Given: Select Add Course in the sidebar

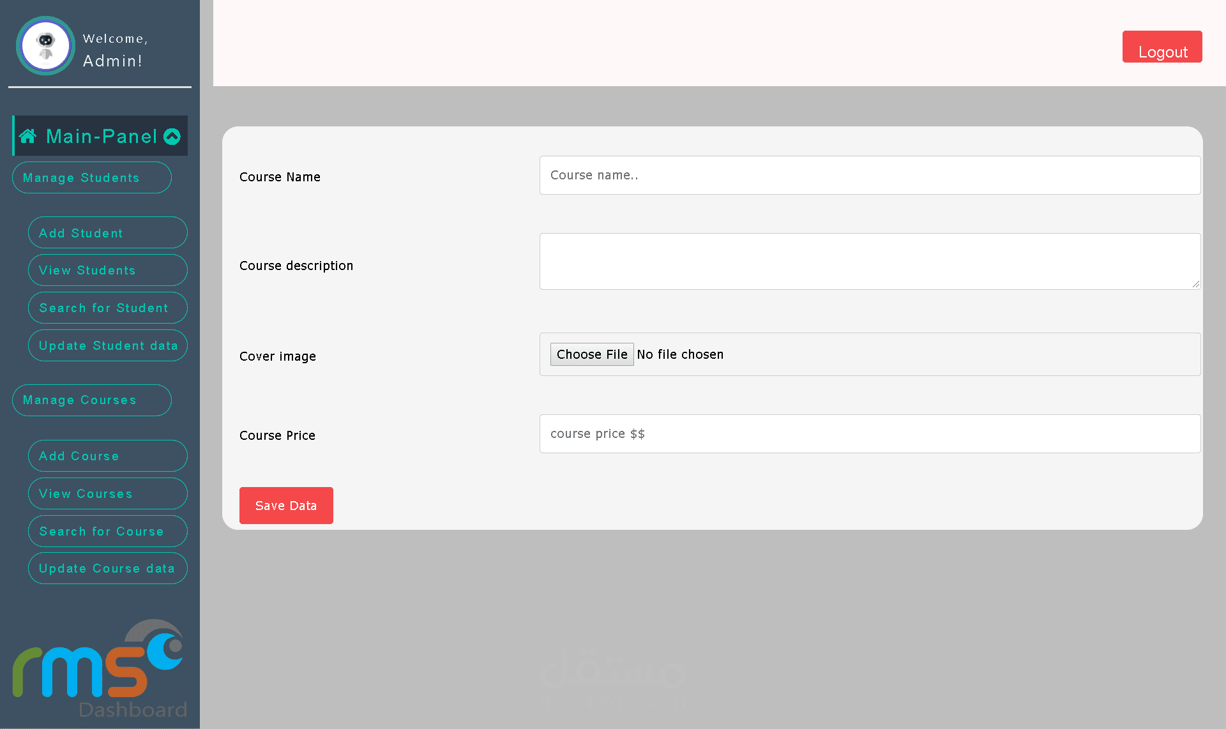Looking at the screenshot, I should pyautogui.click(x=107, y=456).
